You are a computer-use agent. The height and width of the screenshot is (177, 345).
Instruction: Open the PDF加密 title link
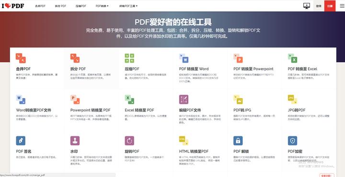pos(295,152)
